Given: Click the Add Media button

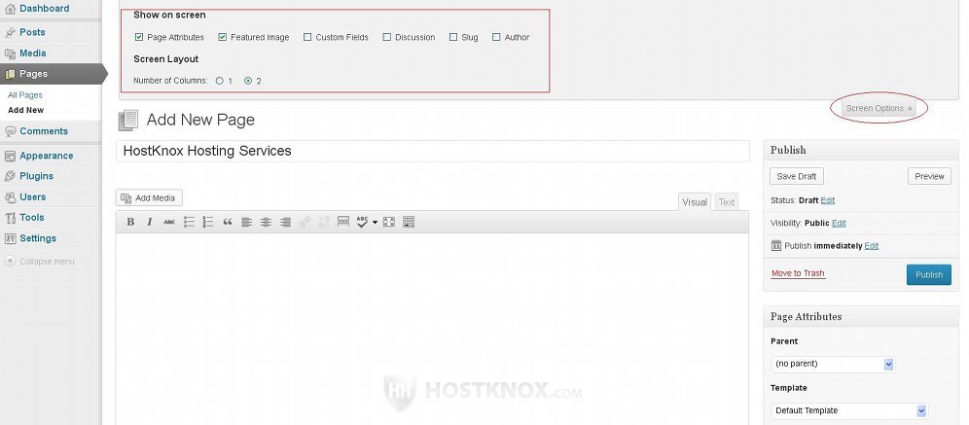Looking at the screenshot, I should coord(149,197).
